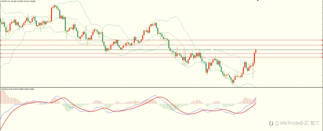Click the left handle of the second red line
This screenshot has height=131, width=323.
pos(1,45)
